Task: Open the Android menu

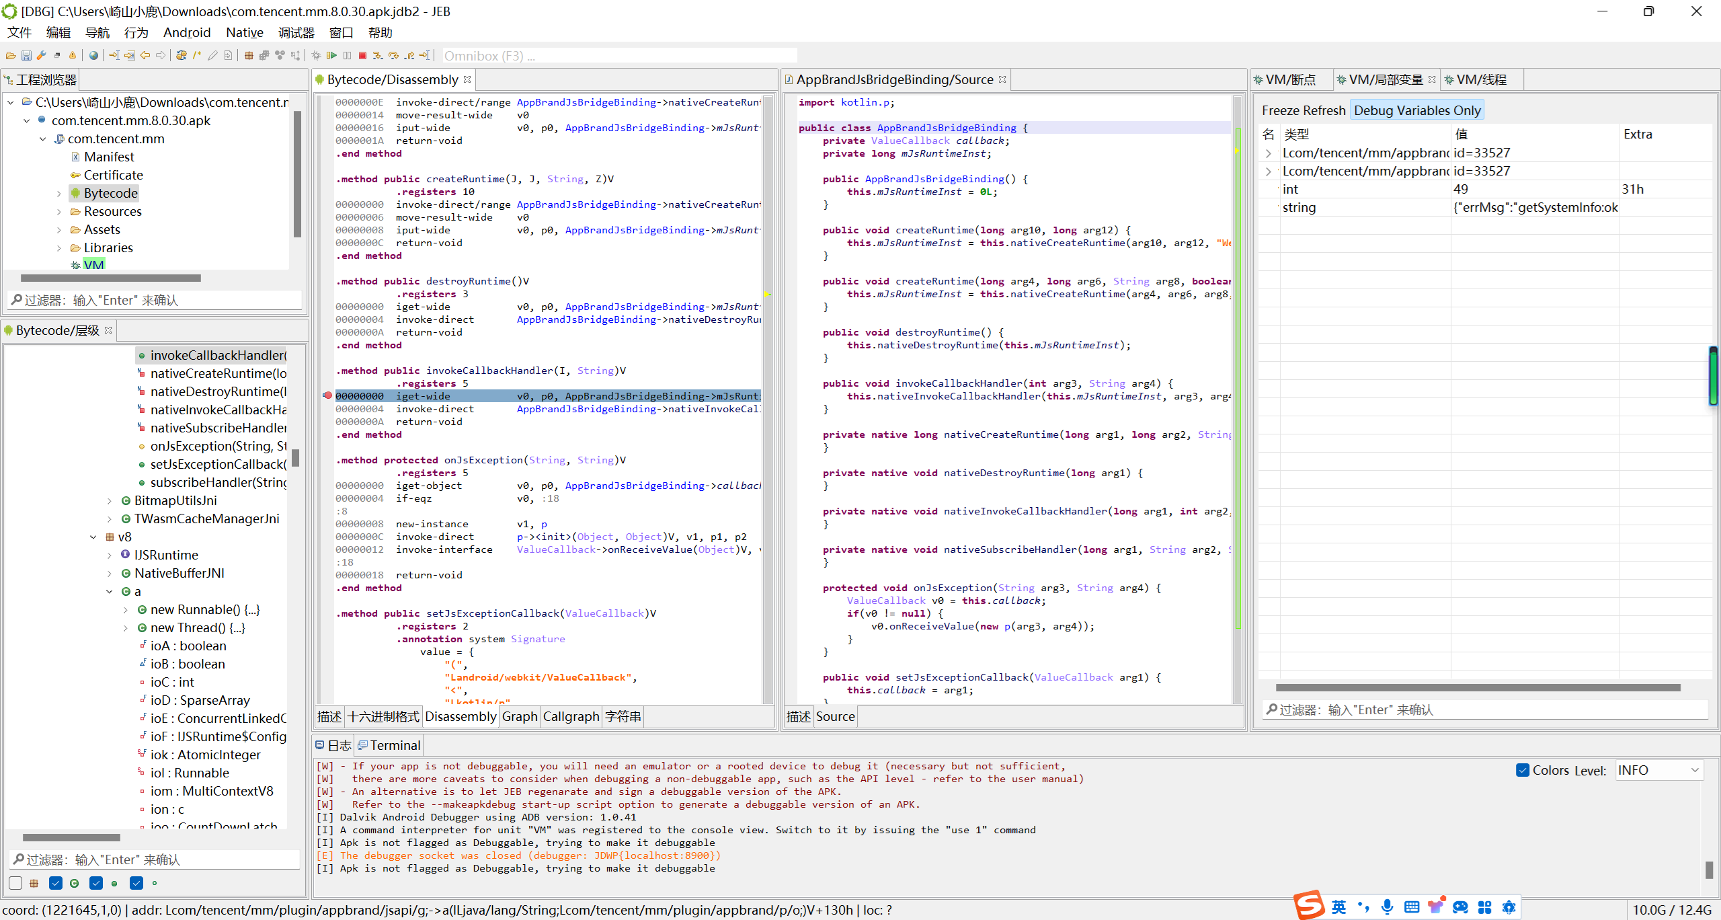Action: [187, 32]
